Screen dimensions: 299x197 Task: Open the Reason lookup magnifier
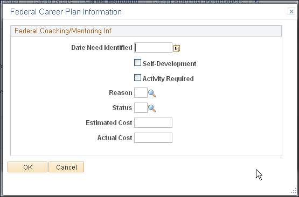point(152,93)
